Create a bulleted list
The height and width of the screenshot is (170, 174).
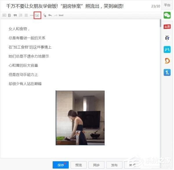(26, 15)
